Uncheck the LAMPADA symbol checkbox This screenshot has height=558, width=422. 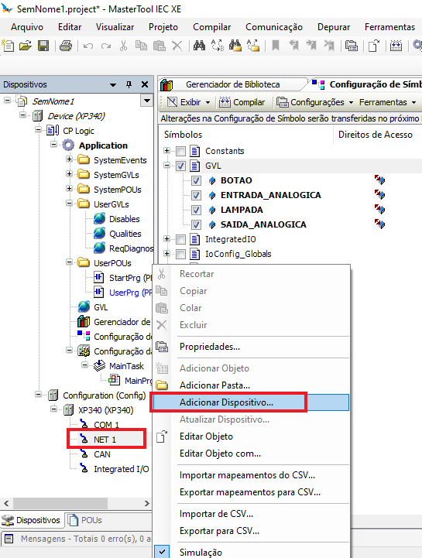click(196, 210)
